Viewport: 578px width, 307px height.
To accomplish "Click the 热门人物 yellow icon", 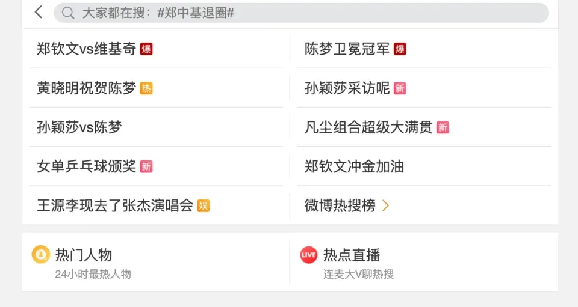I will tap(40, 255).
